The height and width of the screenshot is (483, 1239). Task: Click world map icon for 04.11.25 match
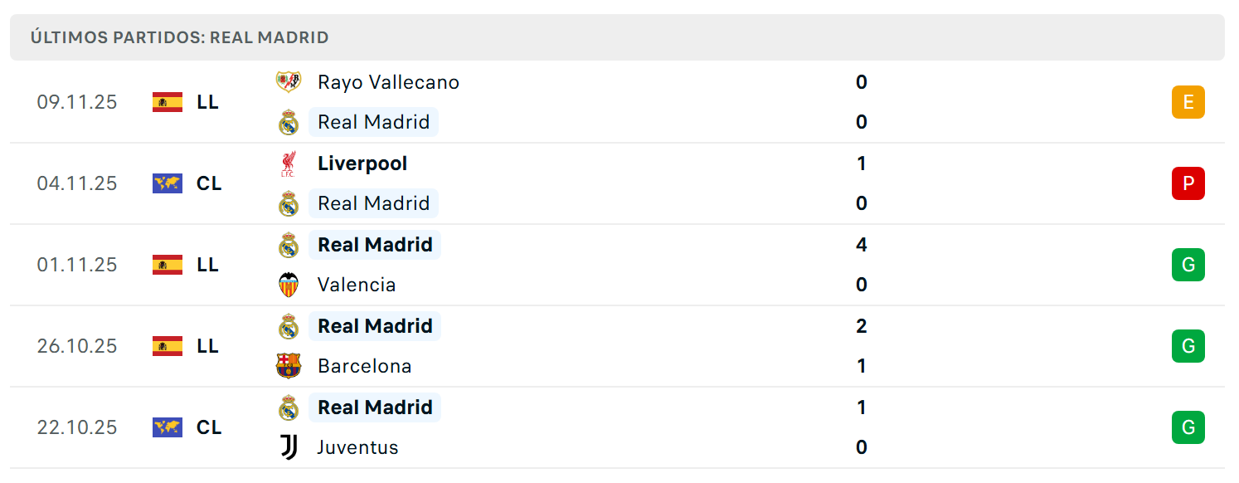coord(168,183)
